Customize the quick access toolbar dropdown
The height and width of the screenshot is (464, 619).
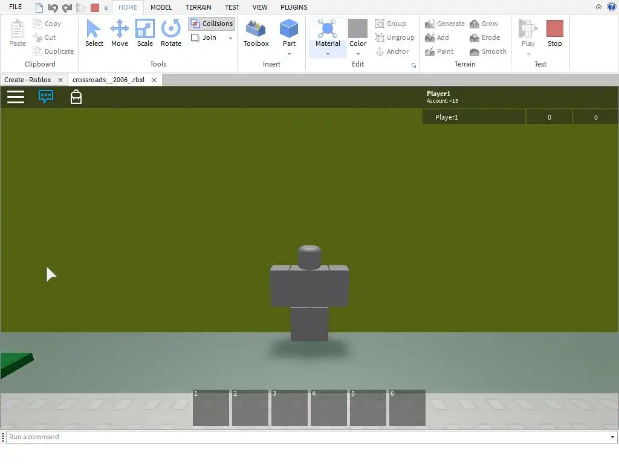tap(106, 8)
